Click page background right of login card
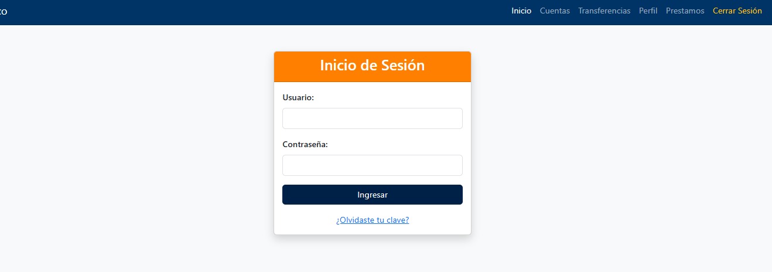Viewport: 772px width, 272px height. [615, 147]
